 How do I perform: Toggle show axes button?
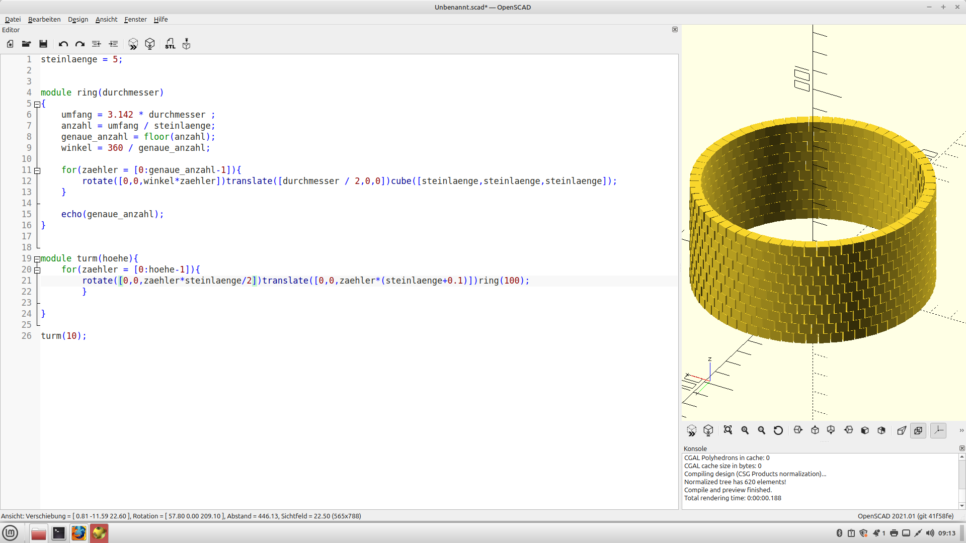[938, 430]
